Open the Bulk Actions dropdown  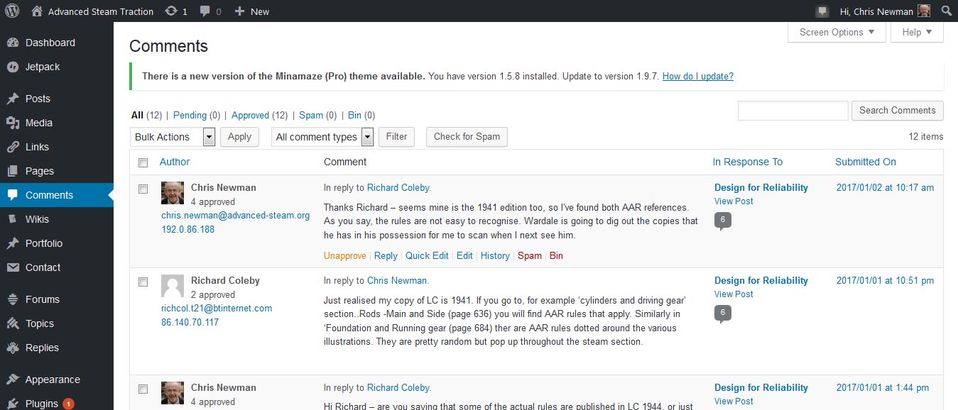pyautogui.click(x=173, y=137)
